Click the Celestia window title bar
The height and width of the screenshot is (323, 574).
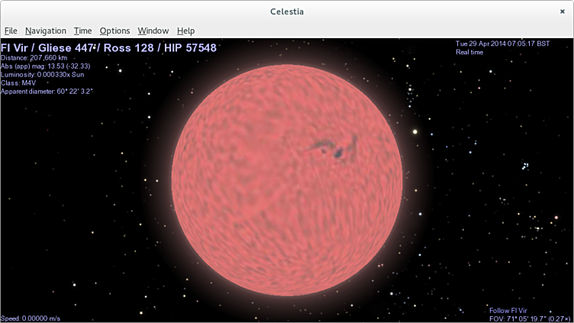pos(287,11)
